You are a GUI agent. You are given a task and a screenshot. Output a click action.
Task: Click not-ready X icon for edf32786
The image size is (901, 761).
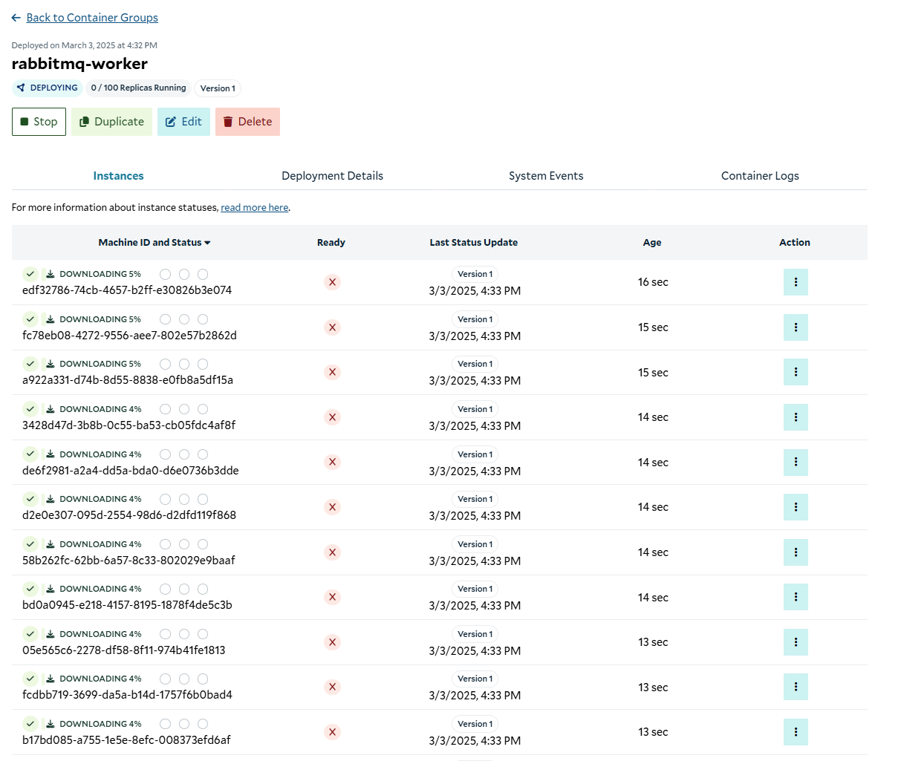332,282
